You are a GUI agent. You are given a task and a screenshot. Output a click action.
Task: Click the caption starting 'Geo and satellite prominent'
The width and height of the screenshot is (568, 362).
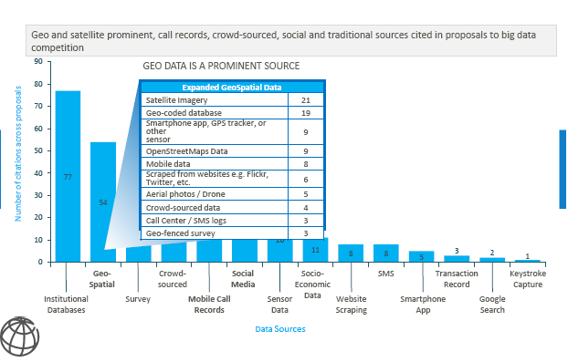[x=291, y=41]
